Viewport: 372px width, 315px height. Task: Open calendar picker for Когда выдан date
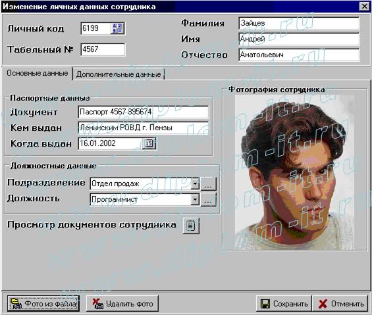pyautogui.click(x=149, y=143)
